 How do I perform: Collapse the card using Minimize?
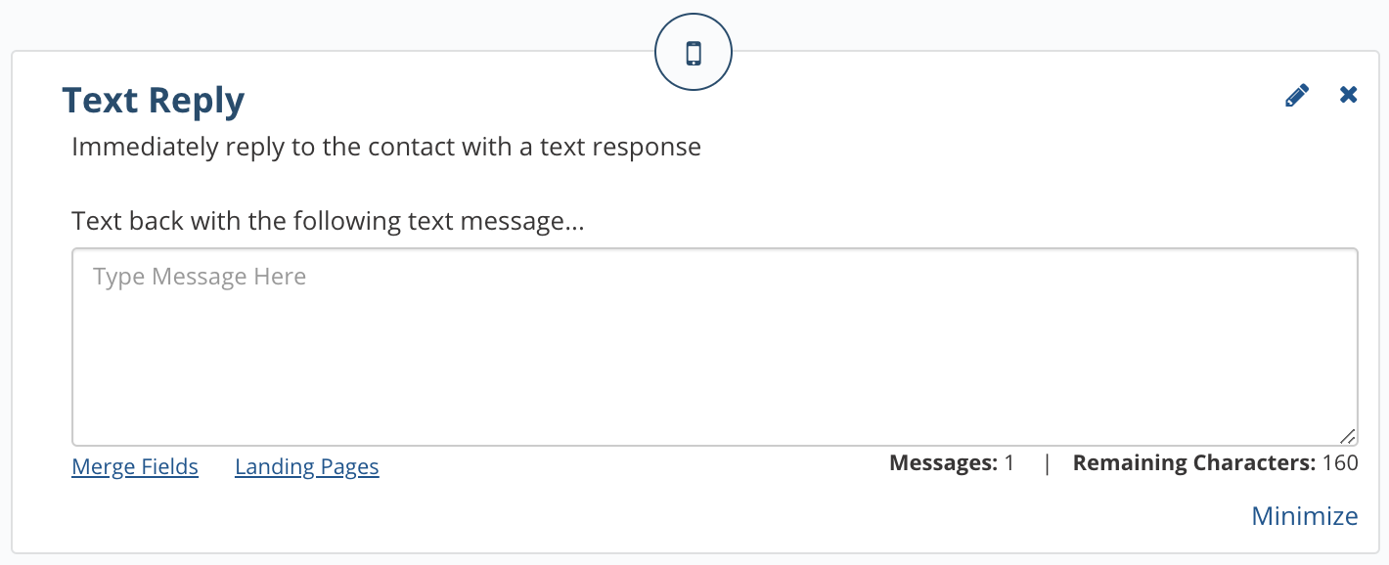pyautogui.click(x=1305, y=516)
